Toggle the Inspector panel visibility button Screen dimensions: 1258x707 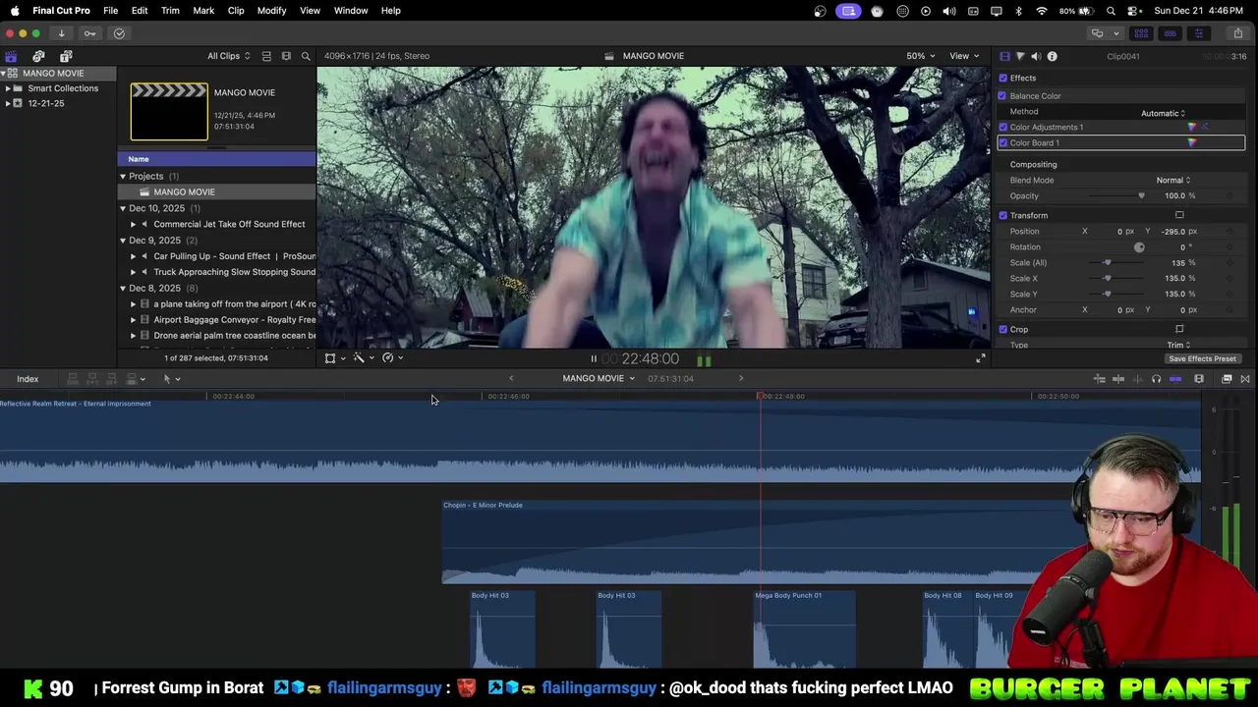1198,33
